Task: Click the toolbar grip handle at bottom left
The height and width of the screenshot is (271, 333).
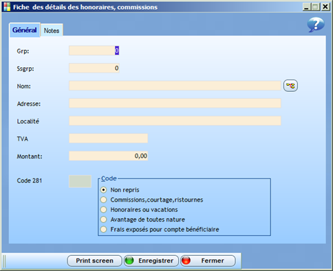Action: [4, 261]
